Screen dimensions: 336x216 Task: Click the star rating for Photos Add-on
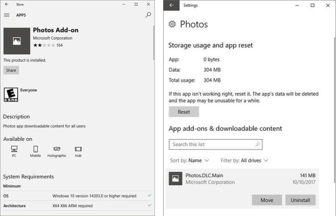(43, 45)
